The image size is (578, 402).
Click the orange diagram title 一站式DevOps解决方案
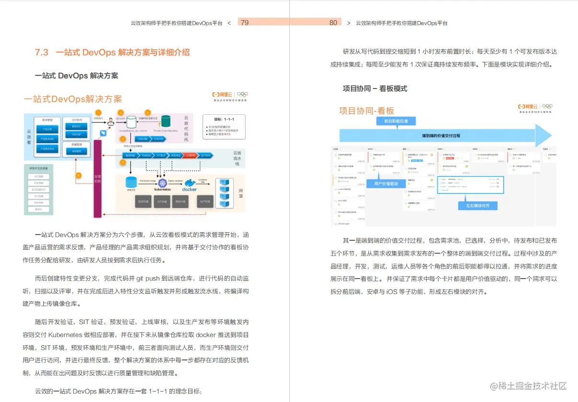click(x=73, y=99)
